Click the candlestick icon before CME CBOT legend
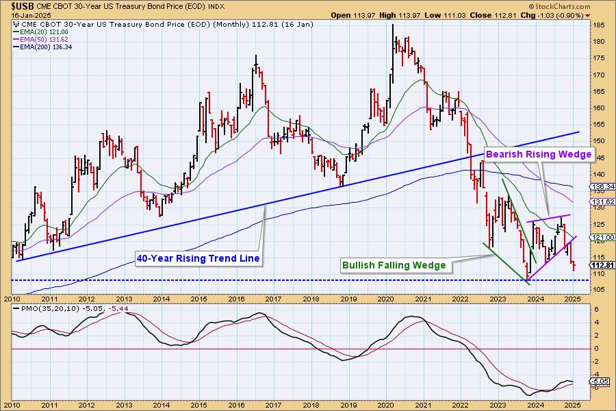 pyautogui.click(x=15, y=23)
